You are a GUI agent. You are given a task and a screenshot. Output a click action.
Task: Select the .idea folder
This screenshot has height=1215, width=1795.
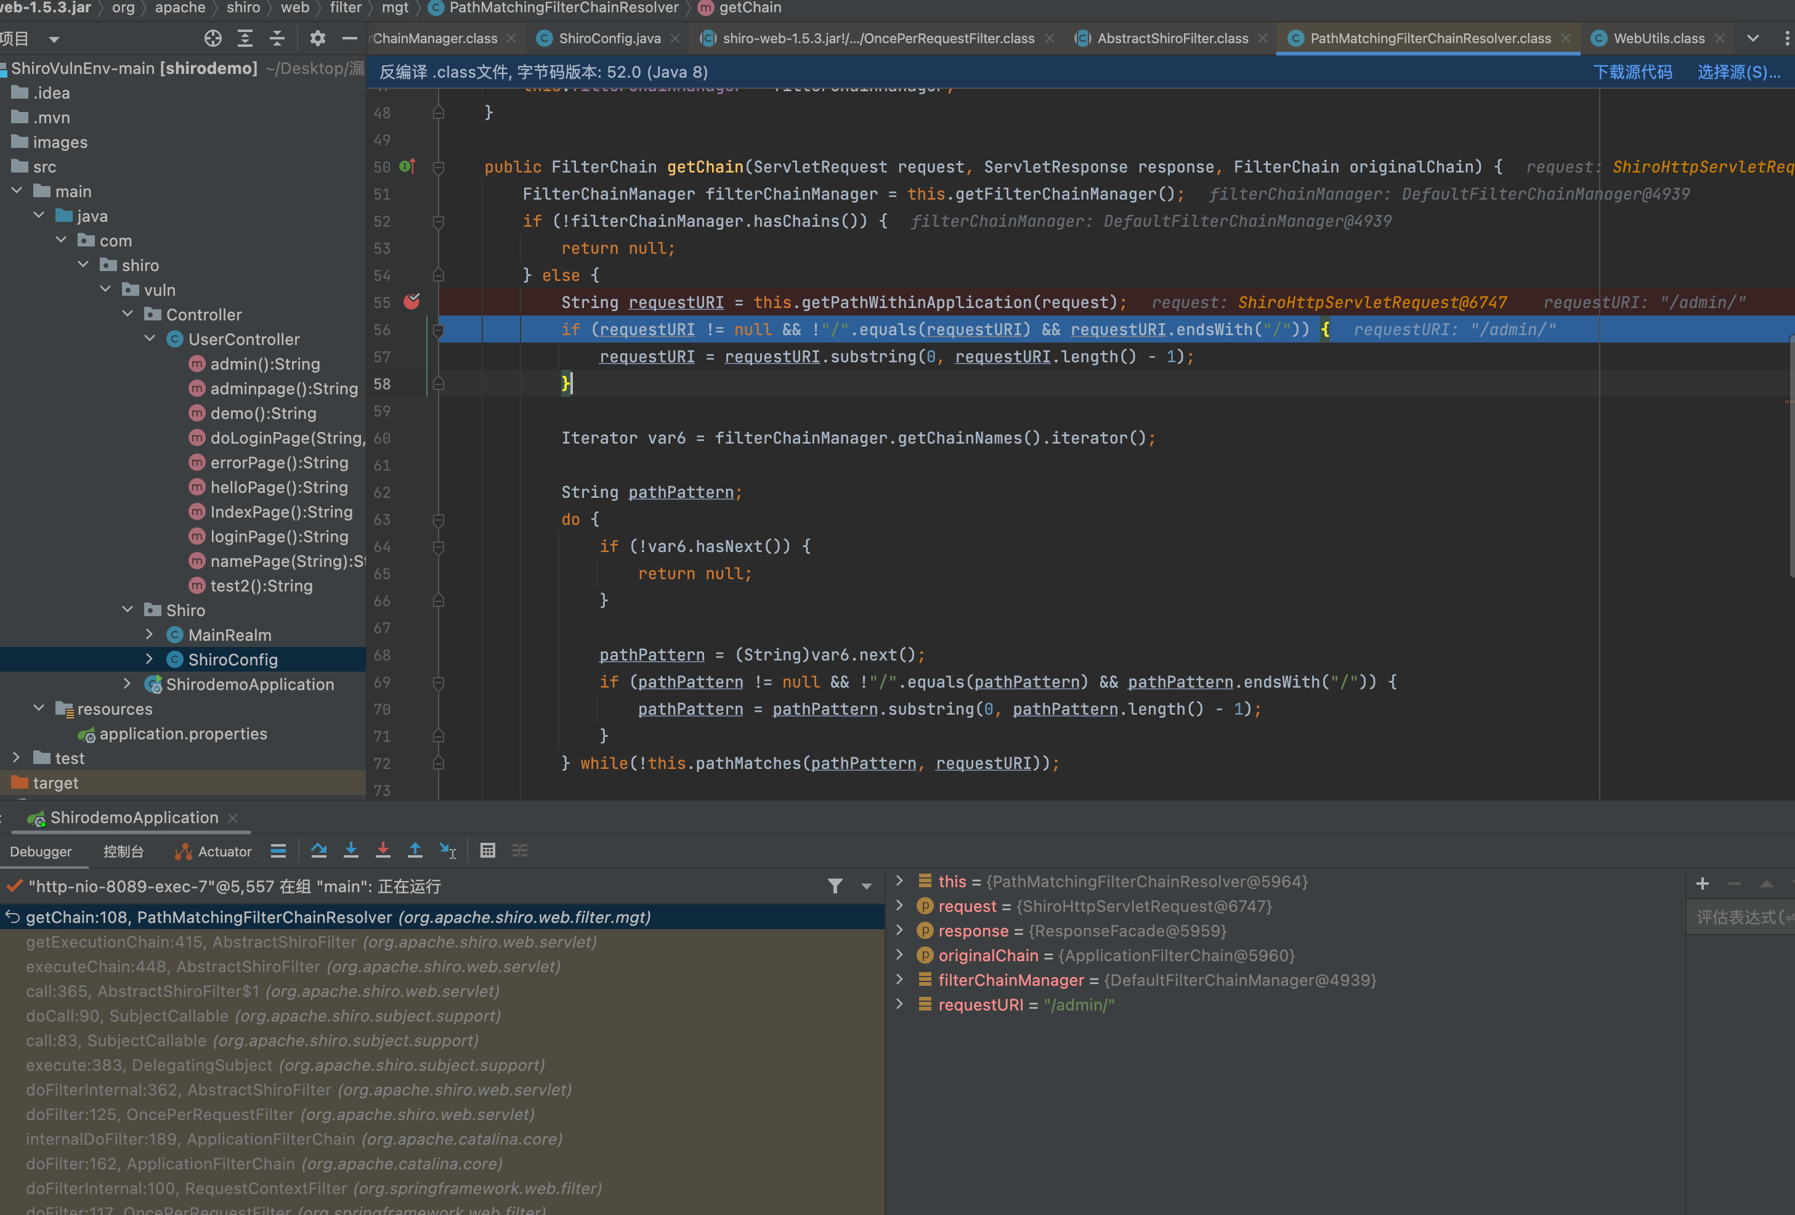click(51, 92)
